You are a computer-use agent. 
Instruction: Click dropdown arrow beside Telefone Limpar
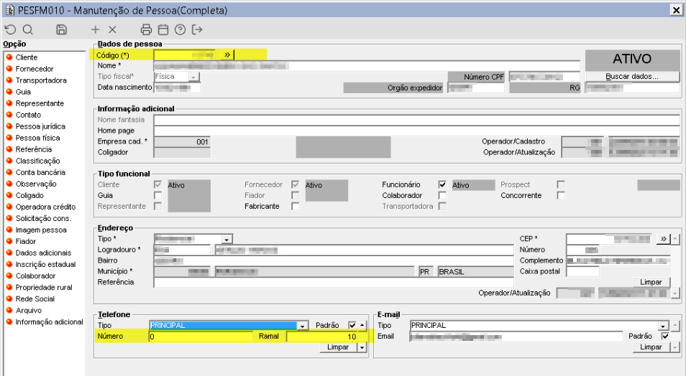[362, 347]
